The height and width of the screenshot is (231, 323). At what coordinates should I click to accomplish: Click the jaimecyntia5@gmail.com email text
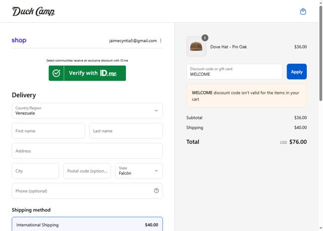click(133, 40)
